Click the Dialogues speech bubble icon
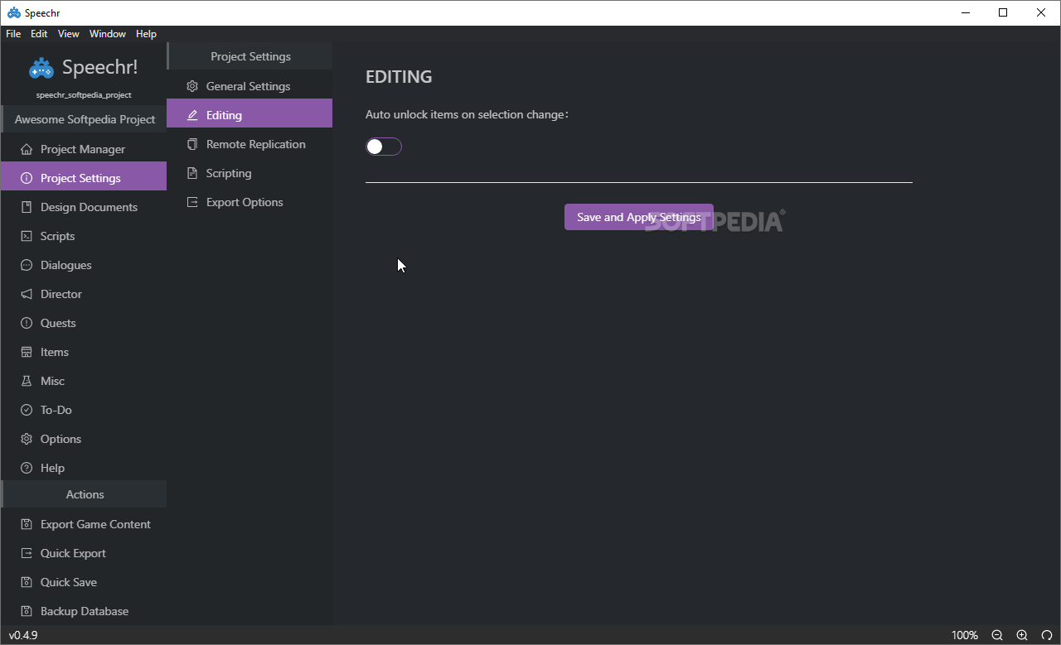This screenshot has width=1061, height=645. [26, 265]
